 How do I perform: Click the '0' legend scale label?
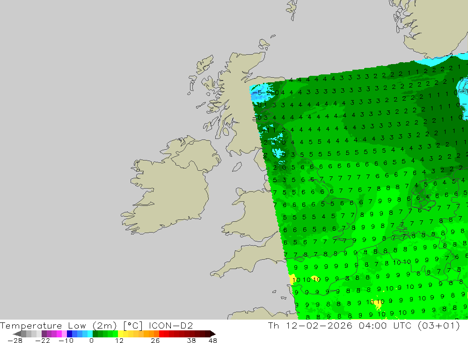(91, 341)
